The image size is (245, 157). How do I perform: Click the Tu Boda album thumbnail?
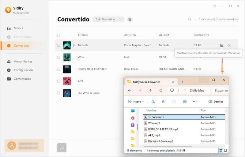coord(67,45)
